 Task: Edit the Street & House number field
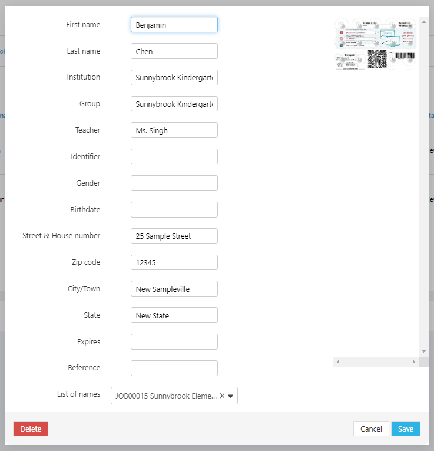click(174, 236)
